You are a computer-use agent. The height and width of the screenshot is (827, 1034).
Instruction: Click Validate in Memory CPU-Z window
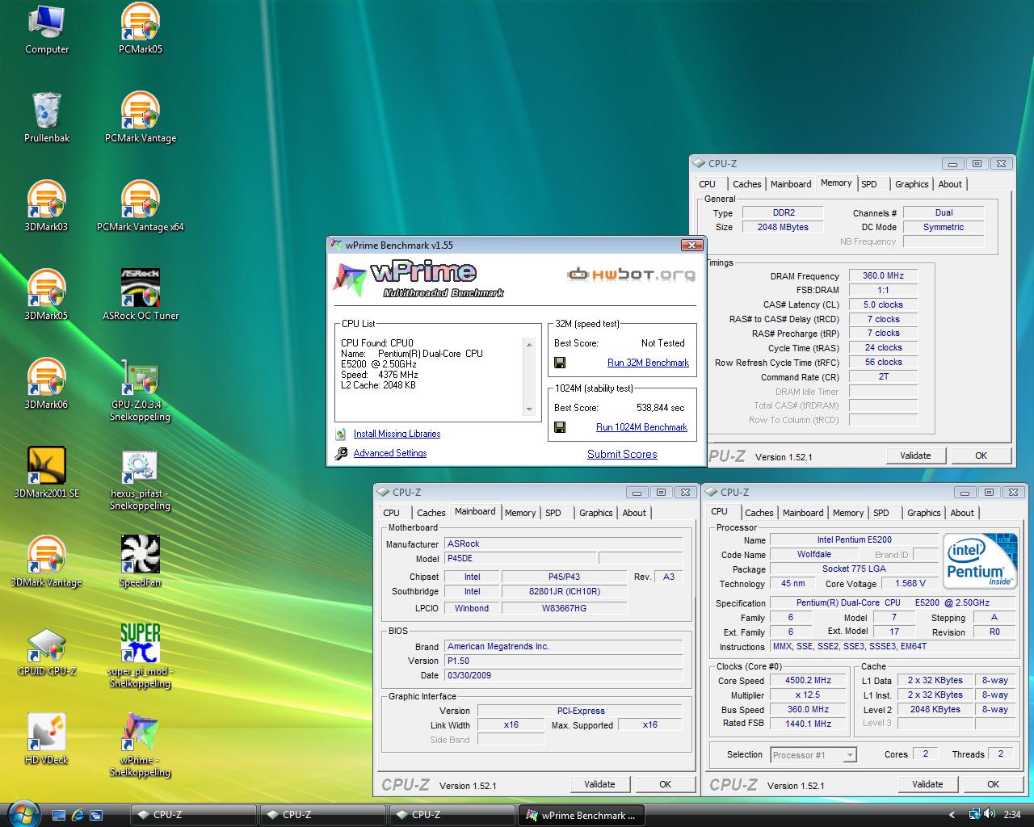click(915, 455)
